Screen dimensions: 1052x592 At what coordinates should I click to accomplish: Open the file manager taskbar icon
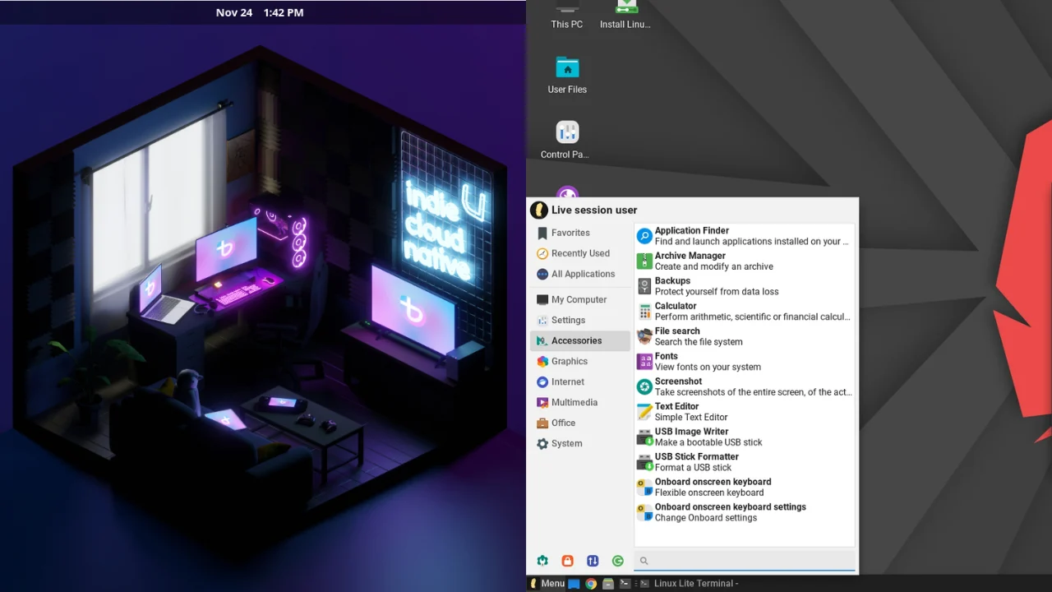pos(608,584)
